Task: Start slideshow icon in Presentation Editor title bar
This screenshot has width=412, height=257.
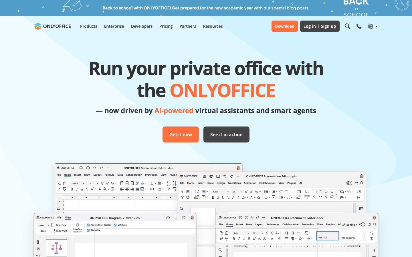Action: pyautogui.click(x=218, y=176)
